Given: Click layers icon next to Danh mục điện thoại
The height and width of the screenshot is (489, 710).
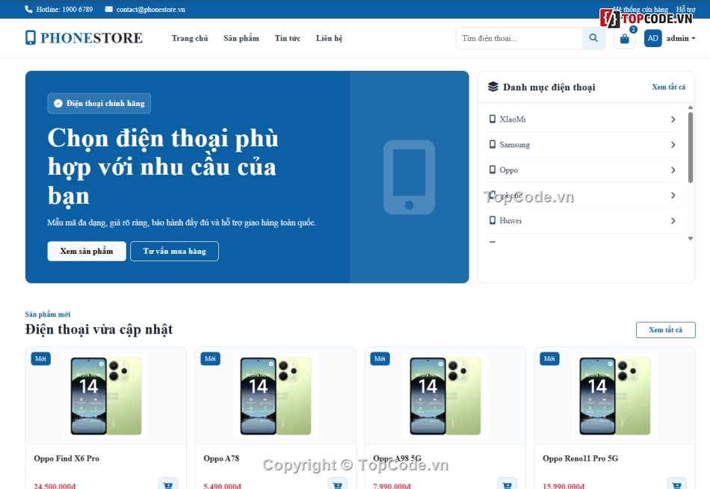Looking at the screenshot, I should (493, 87).
